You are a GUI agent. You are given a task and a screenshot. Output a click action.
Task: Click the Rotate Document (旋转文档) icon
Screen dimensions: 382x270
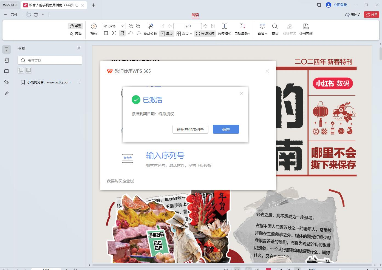click(x=150, y=26)
